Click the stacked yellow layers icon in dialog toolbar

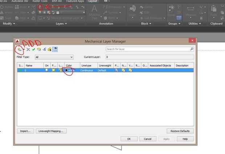point(39,49)
